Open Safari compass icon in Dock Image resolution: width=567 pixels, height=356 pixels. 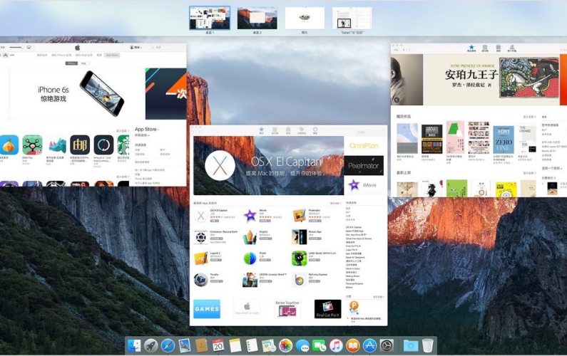pos(168,345)
